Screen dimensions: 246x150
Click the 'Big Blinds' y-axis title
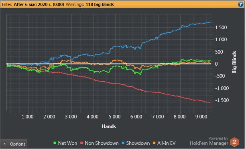[x=234, y=62]
